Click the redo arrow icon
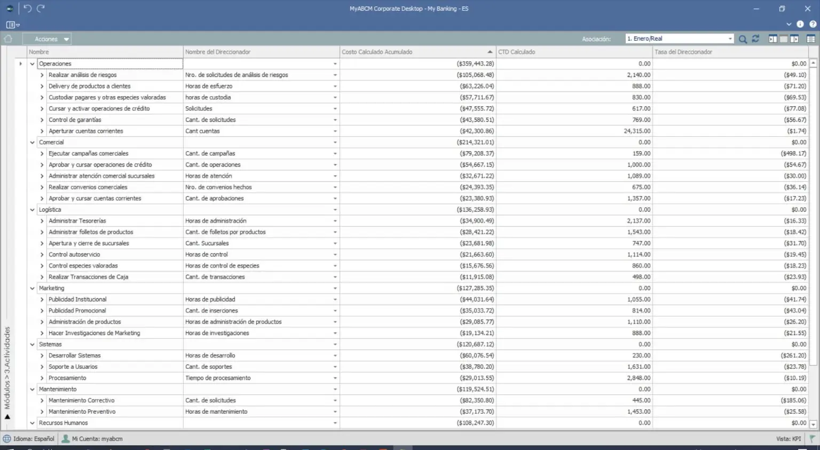This screenshot has height=450, width=820. [x=41, y=9]
